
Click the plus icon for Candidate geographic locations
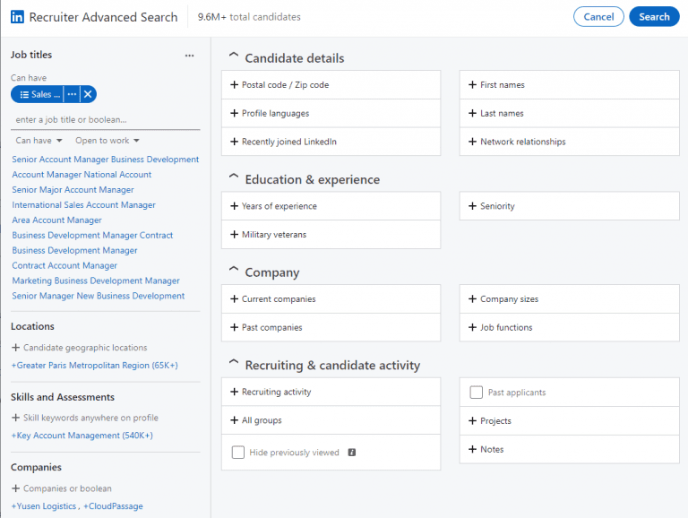pyautogui.click(x=15, y=348)
